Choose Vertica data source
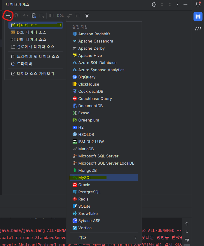The image size is (204, 246). point(104,228)
